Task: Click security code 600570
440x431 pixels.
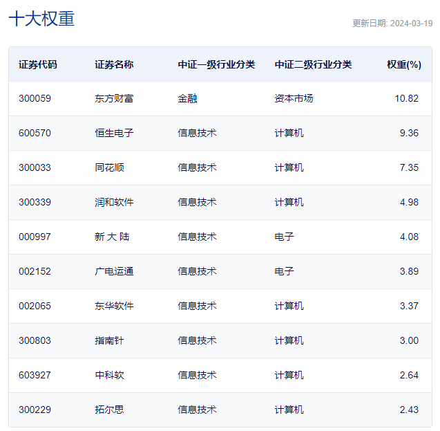Action: (35, 133)
